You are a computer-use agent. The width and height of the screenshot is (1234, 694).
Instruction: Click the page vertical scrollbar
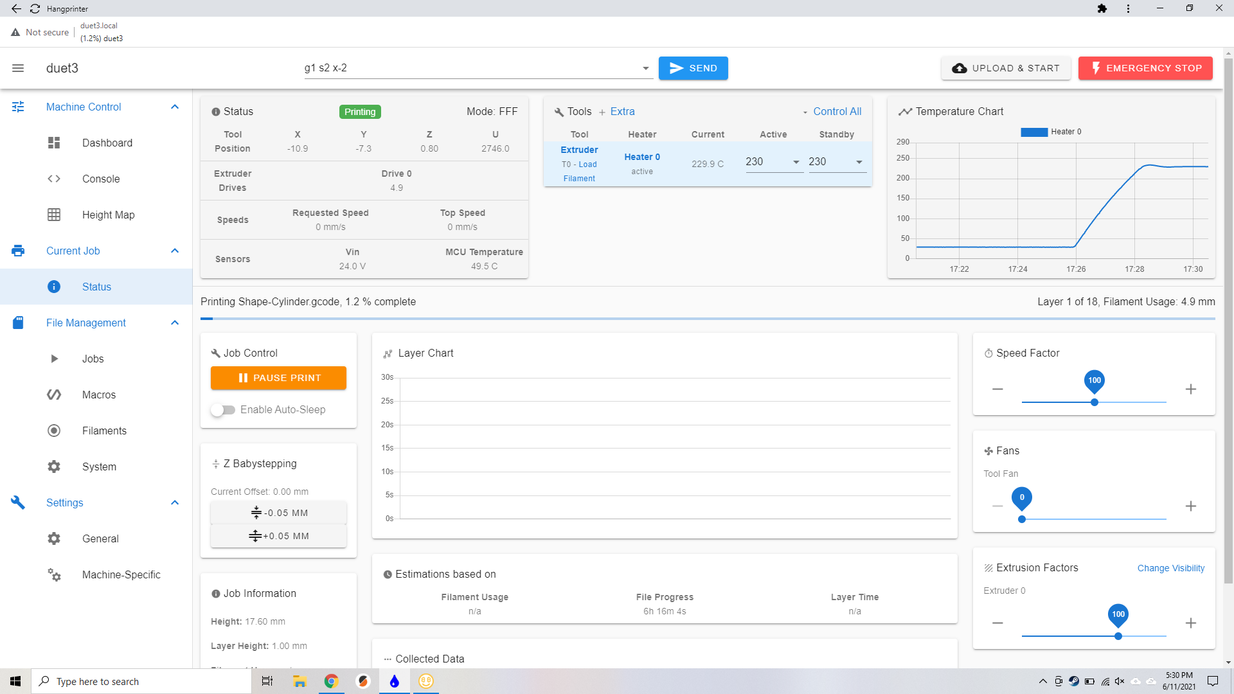[x=1228, y=321]
